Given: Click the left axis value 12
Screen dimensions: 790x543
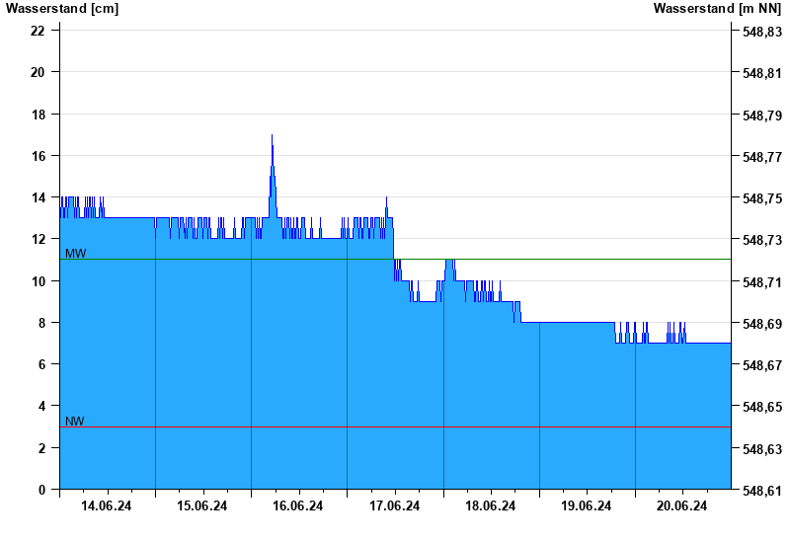Looking at the screenshot, I should tap(38, 239).
